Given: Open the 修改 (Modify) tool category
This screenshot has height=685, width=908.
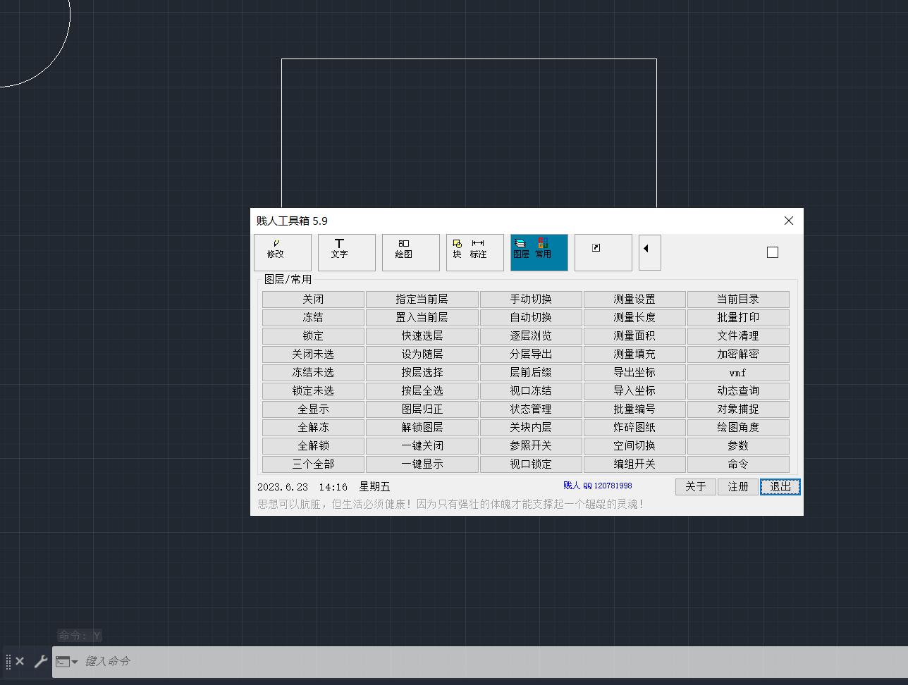Looking at the screenshot, I should coord(282,252).
